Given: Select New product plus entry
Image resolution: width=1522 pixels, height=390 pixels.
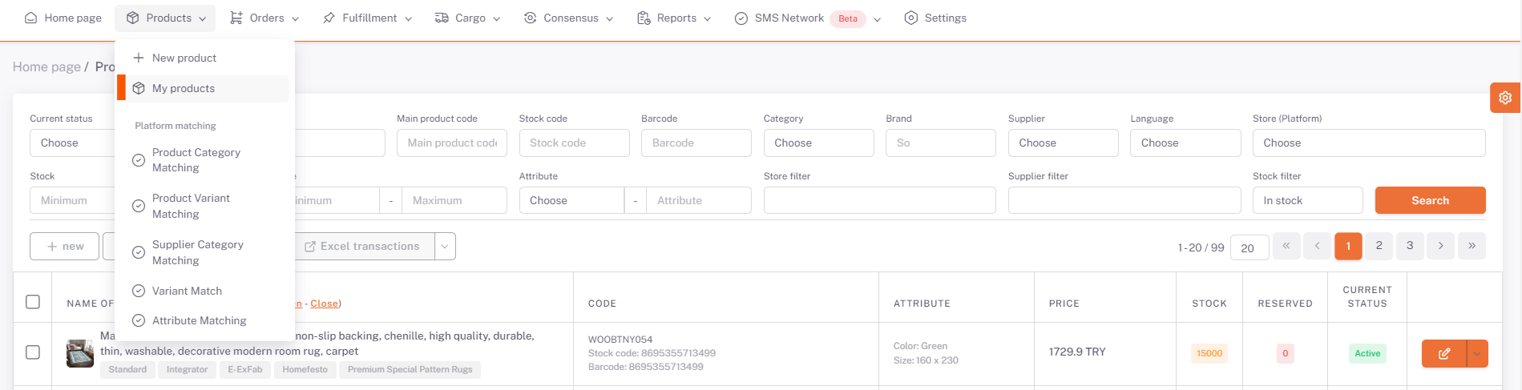Looking at the screenshot, I should click(176, 58).
